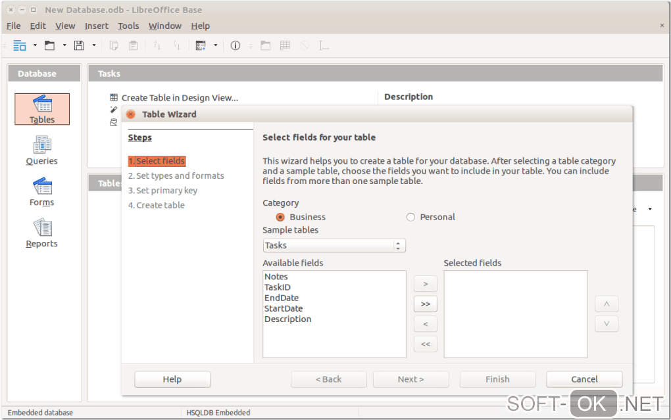Viewport: 671px width, 420px height.
Task: Select the Business category radio button
Action: 280,218
